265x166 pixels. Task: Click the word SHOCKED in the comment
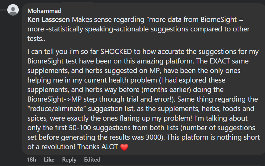(116, 52)
